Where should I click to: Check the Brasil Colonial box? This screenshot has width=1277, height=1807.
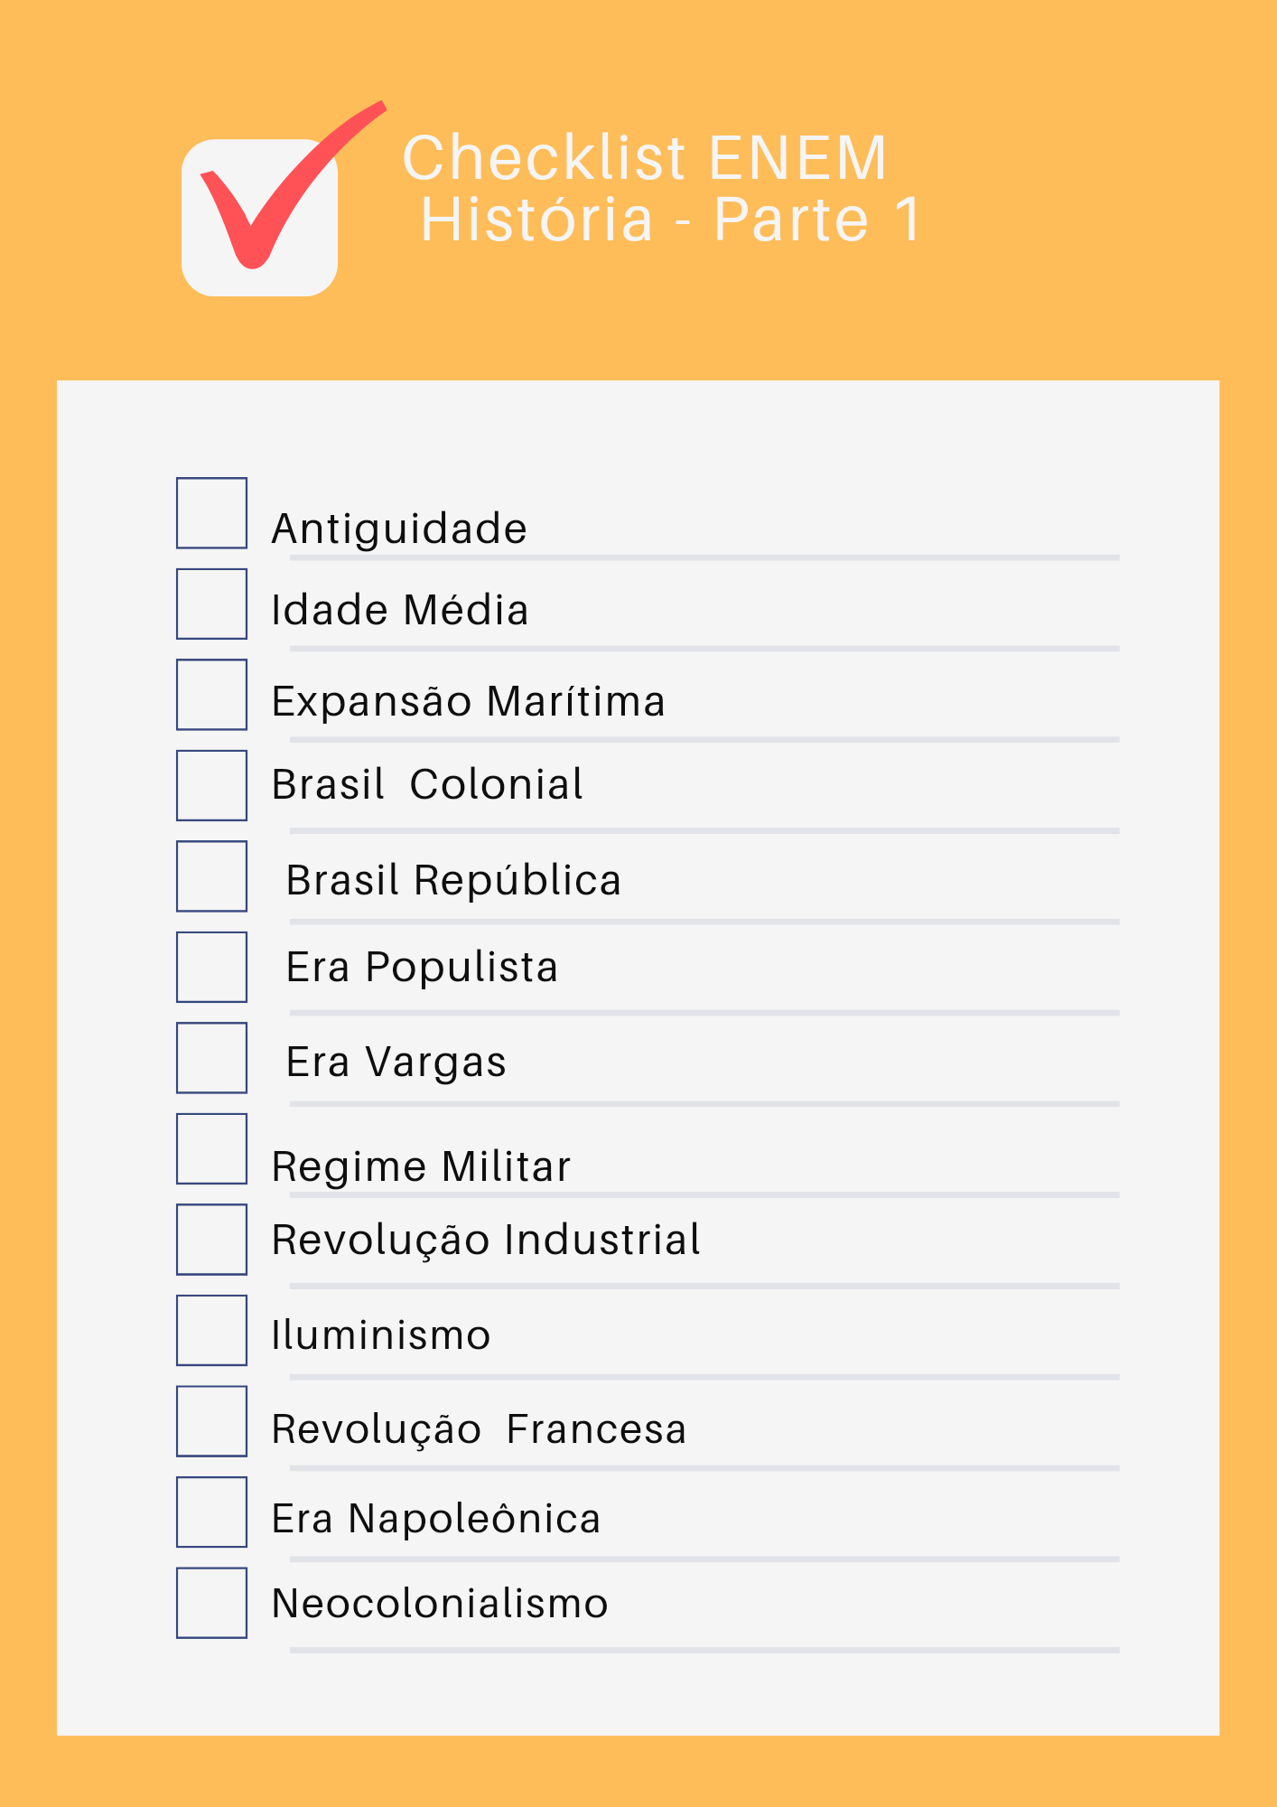pyautogui.click(x=211, y=785)
